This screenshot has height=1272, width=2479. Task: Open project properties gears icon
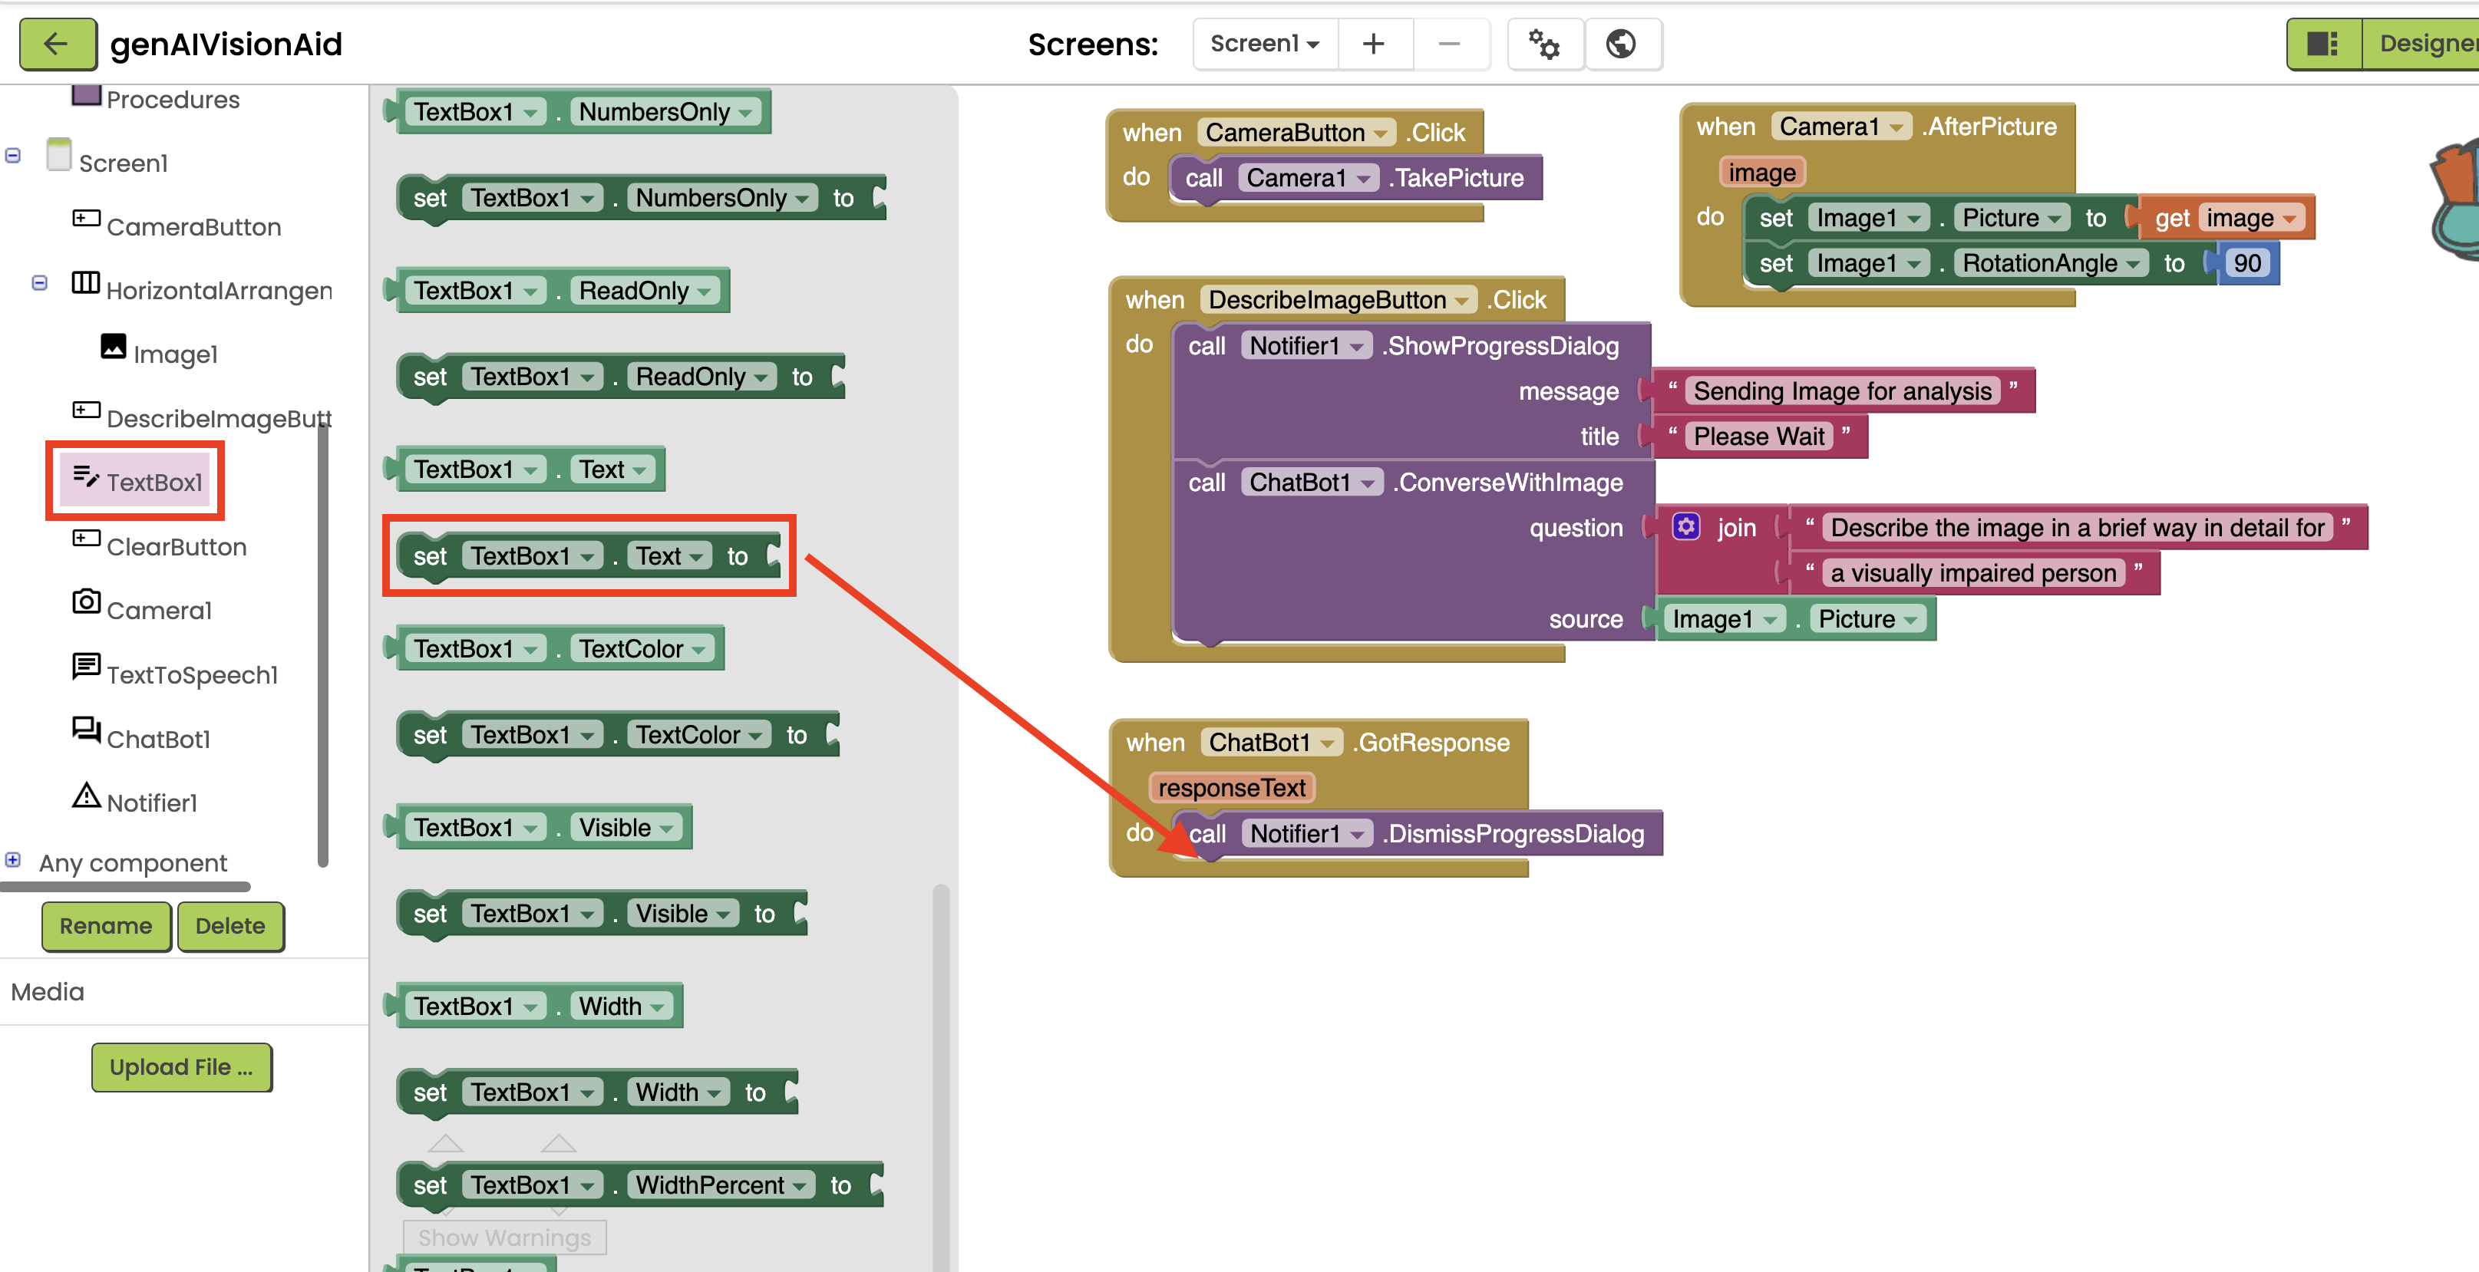tap(1544, 43)
